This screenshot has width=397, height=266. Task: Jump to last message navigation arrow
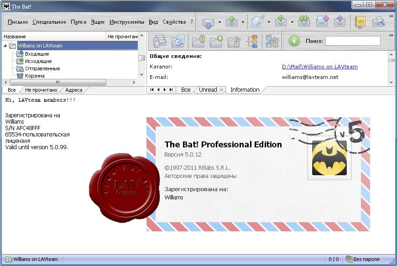click(171, 89)
